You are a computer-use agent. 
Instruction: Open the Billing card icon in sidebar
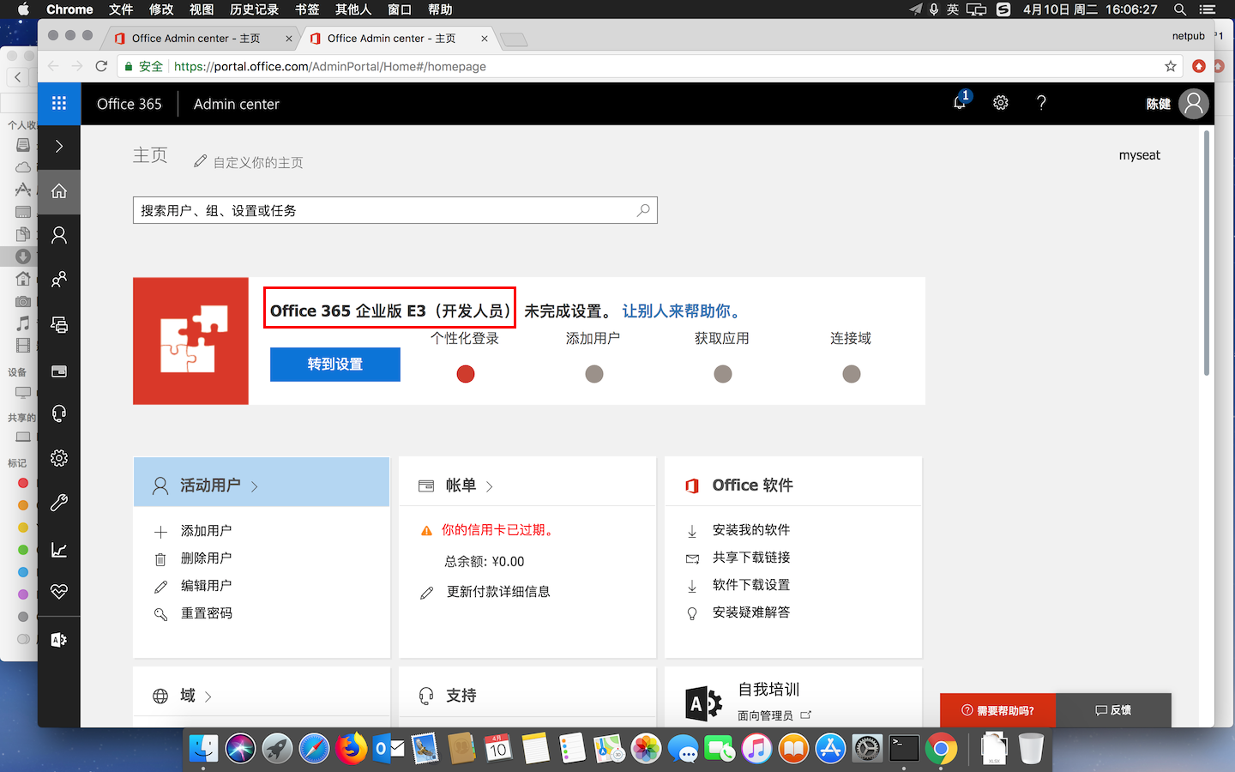coord(59,371)
